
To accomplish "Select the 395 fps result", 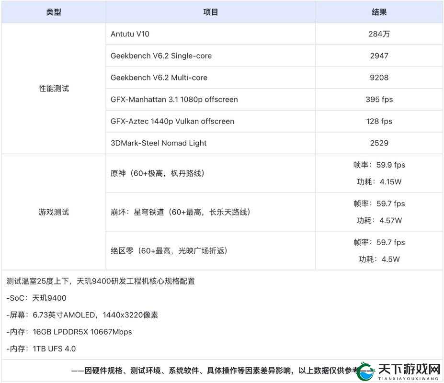I will pos(379,100).
